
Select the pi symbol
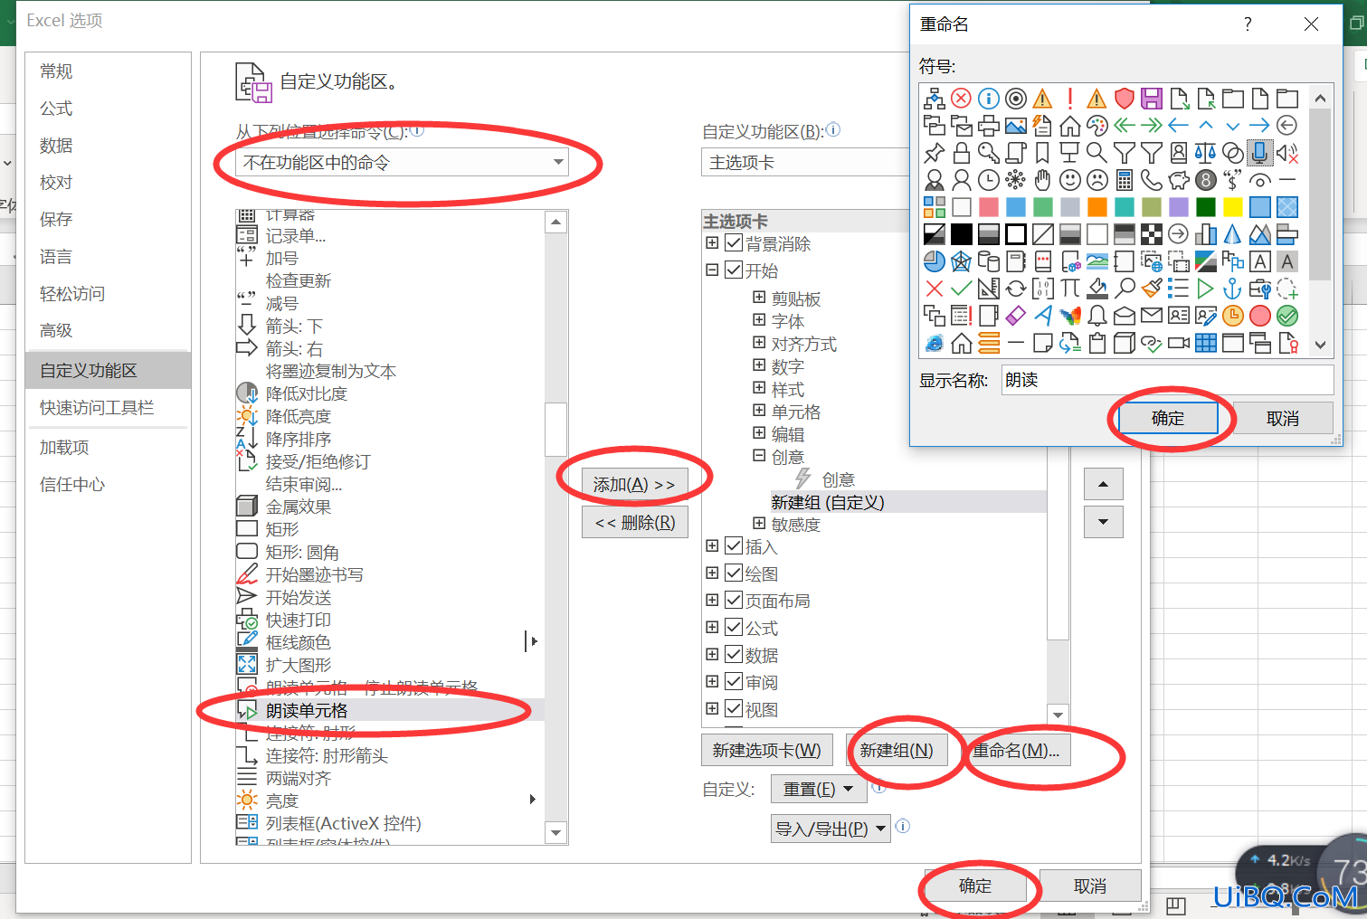pos(1070,289)
